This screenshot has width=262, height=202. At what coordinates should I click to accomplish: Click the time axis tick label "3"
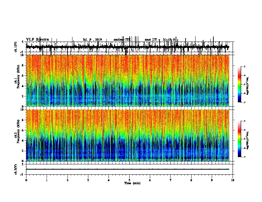[x=88, y=180]
